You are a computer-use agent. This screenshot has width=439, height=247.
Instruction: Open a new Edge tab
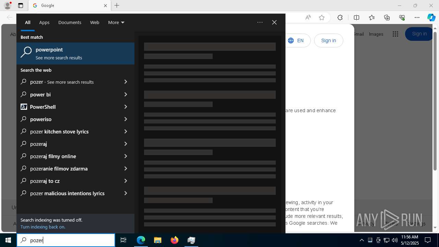pos(117,5)
